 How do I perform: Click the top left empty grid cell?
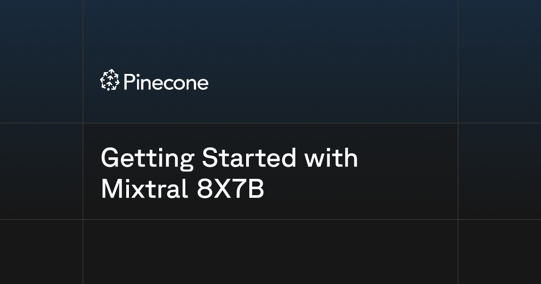tap(41, 61)
